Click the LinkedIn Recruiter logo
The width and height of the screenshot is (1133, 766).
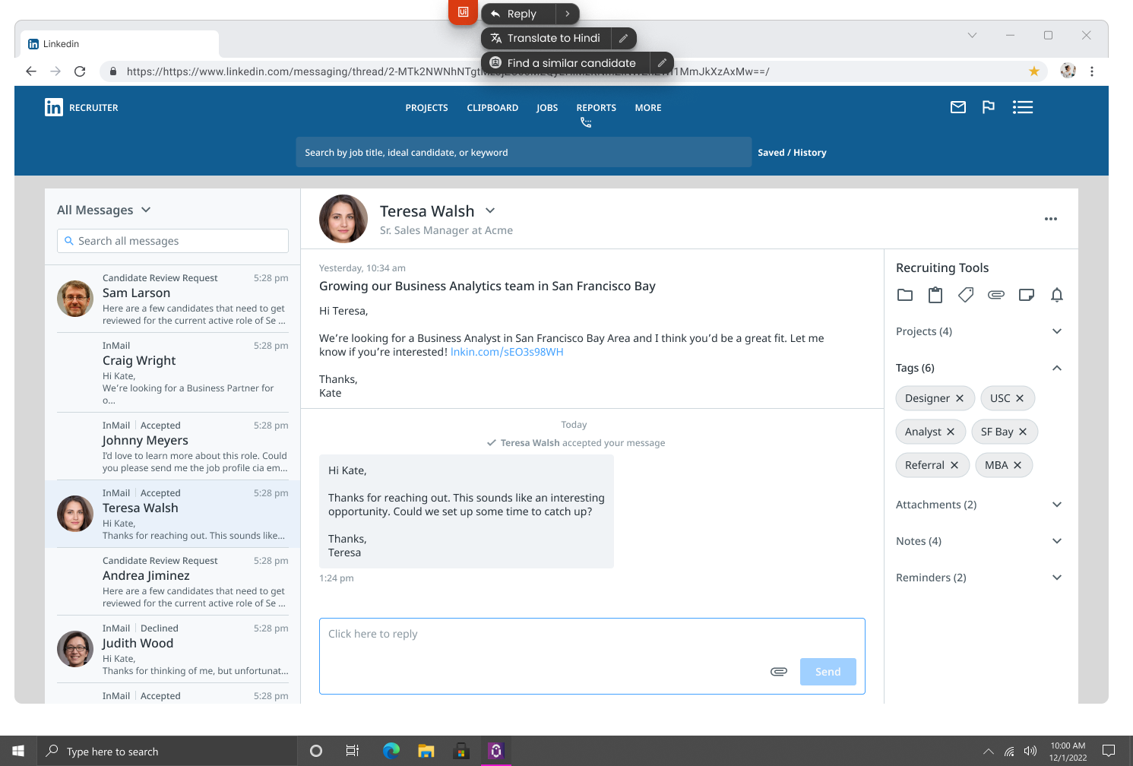(x=81, y=107)
